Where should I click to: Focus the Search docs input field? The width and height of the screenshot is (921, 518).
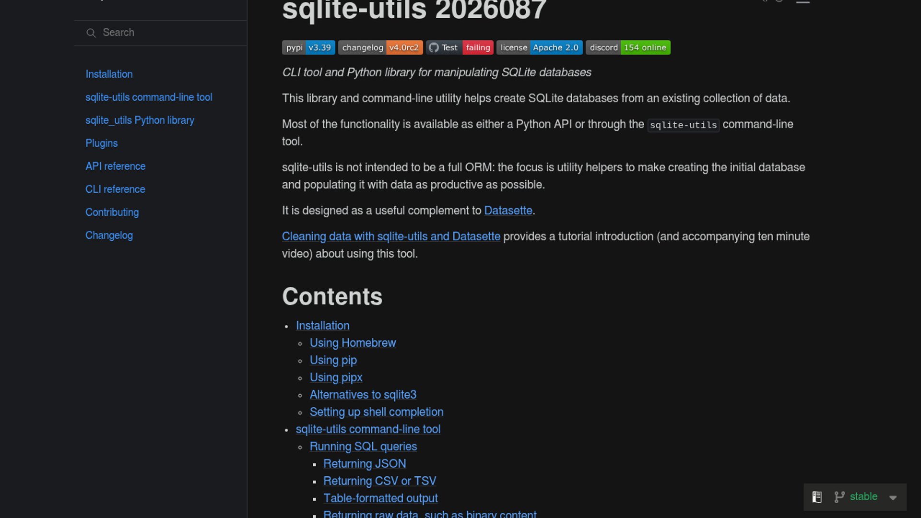160,33
